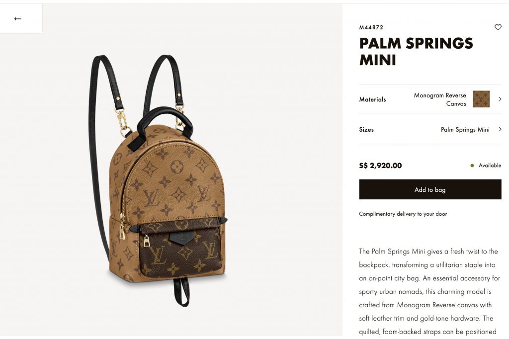Click the S$ 2,920.00 price
Screen dimensions: 509x339
(380, 166)
